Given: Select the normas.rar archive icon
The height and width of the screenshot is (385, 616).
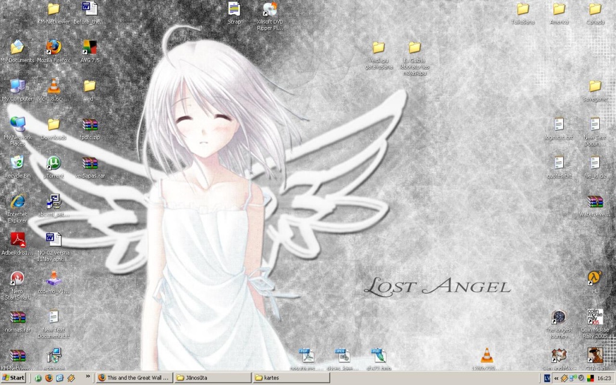Looking at the screenshot, I should click(17, 321).
